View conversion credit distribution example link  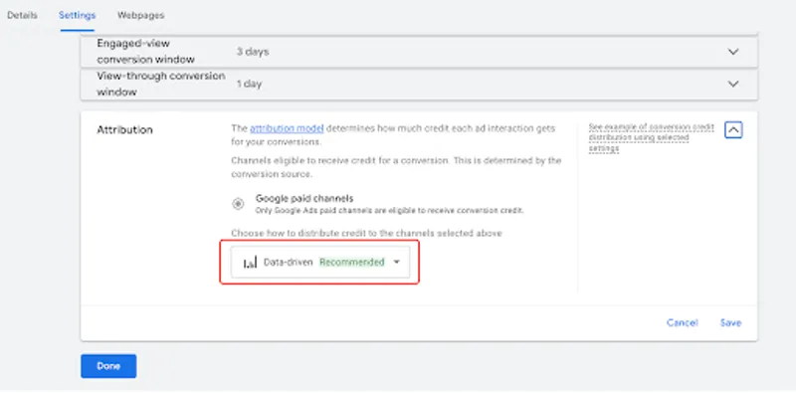[x=652, y=137]
